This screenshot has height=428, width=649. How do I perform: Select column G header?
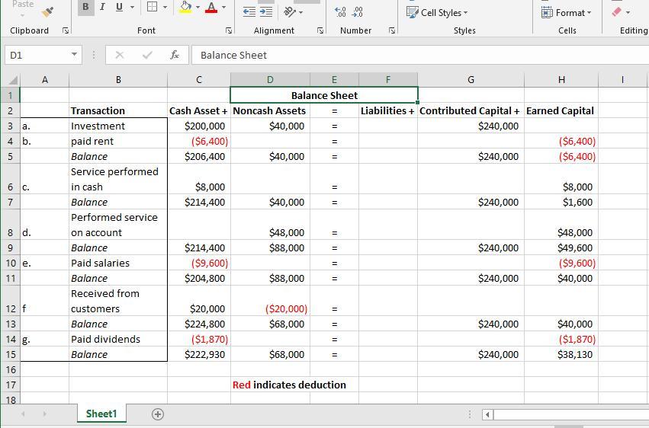pyautogui.click(x=471, y=79)
